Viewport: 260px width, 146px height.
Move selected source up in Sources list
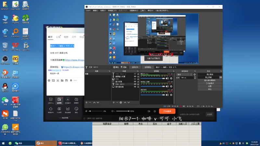pyautogui.click(x=125, y=103)
